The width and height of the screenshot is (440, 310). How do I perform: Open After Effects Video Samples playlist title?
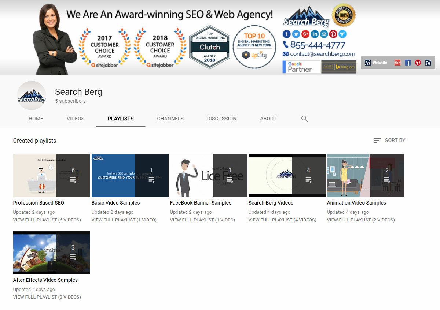pos(45,280)
